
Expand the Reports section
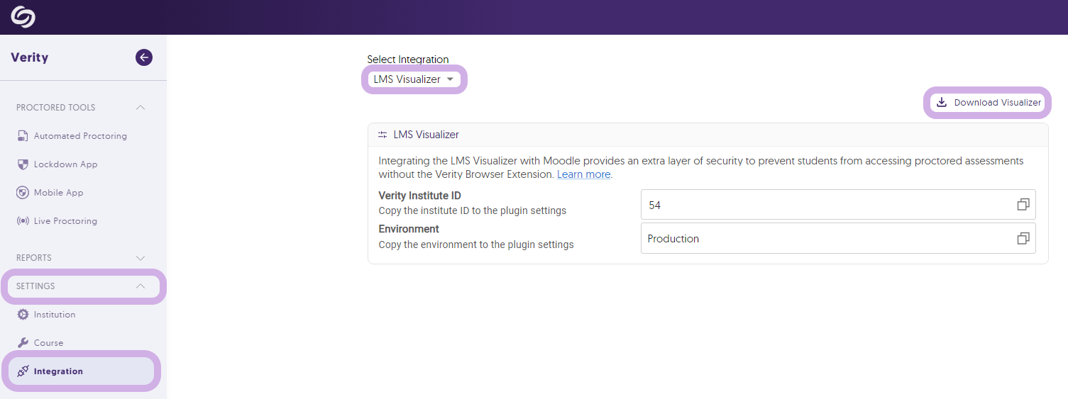click(x=141, y=258)
